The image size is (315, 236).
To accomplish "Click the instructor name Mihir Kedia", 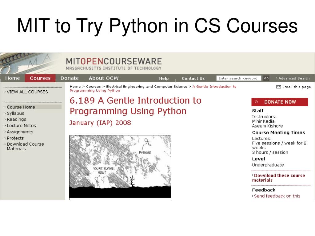I will 263,121.
